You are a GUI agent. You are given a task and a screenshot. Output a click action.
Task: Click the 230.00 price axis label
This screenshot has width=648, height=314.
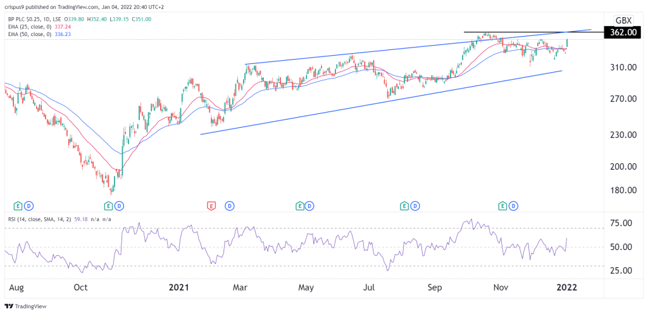623,135
